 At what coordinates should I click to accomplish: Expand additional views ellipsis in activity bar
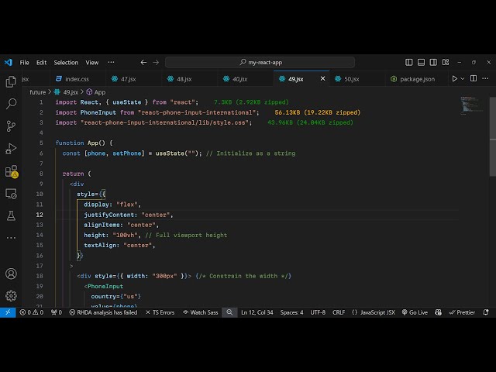tap(11, 238)
